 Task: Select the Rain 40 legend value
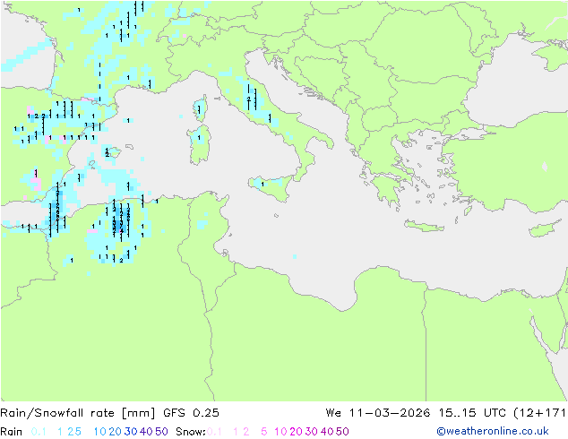(x=146, y=432)
